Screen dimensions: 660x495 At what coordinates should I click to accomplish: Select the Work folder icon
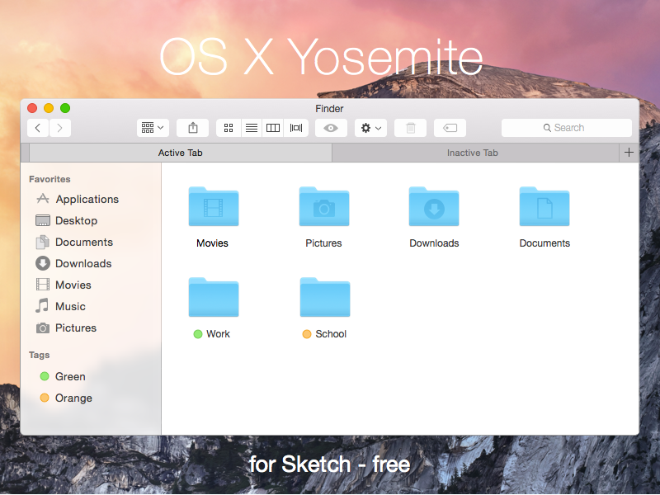[x=214, y=298]
